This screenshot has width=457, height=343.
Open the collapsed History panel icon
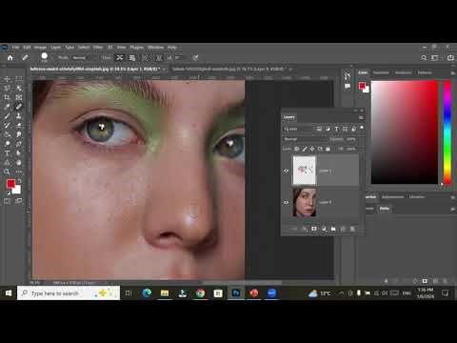click(x=348, y=76)
